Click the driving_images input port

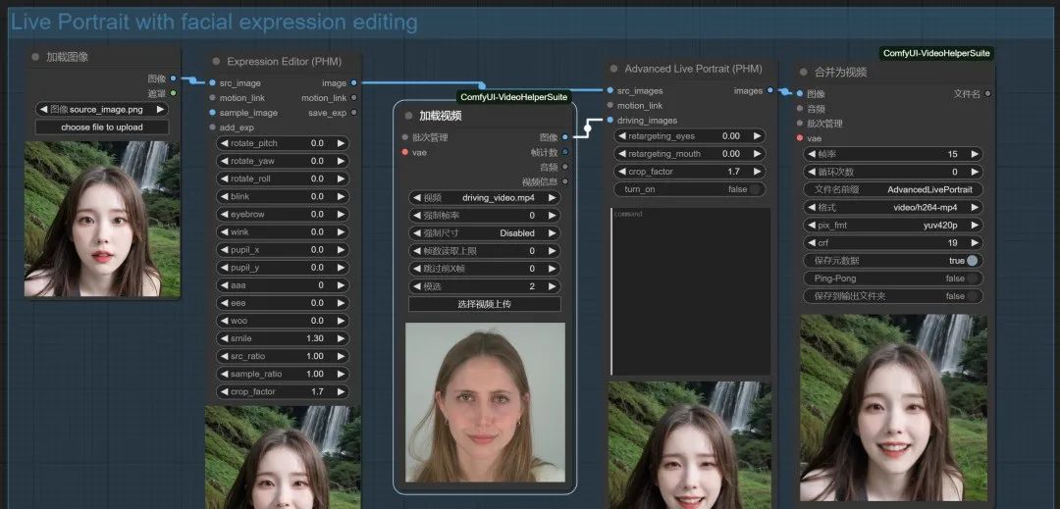[x=610, y=121]
